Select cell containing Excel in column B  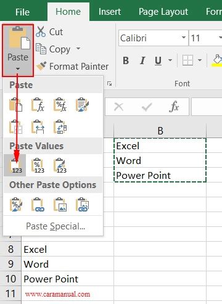pos(160,146)
